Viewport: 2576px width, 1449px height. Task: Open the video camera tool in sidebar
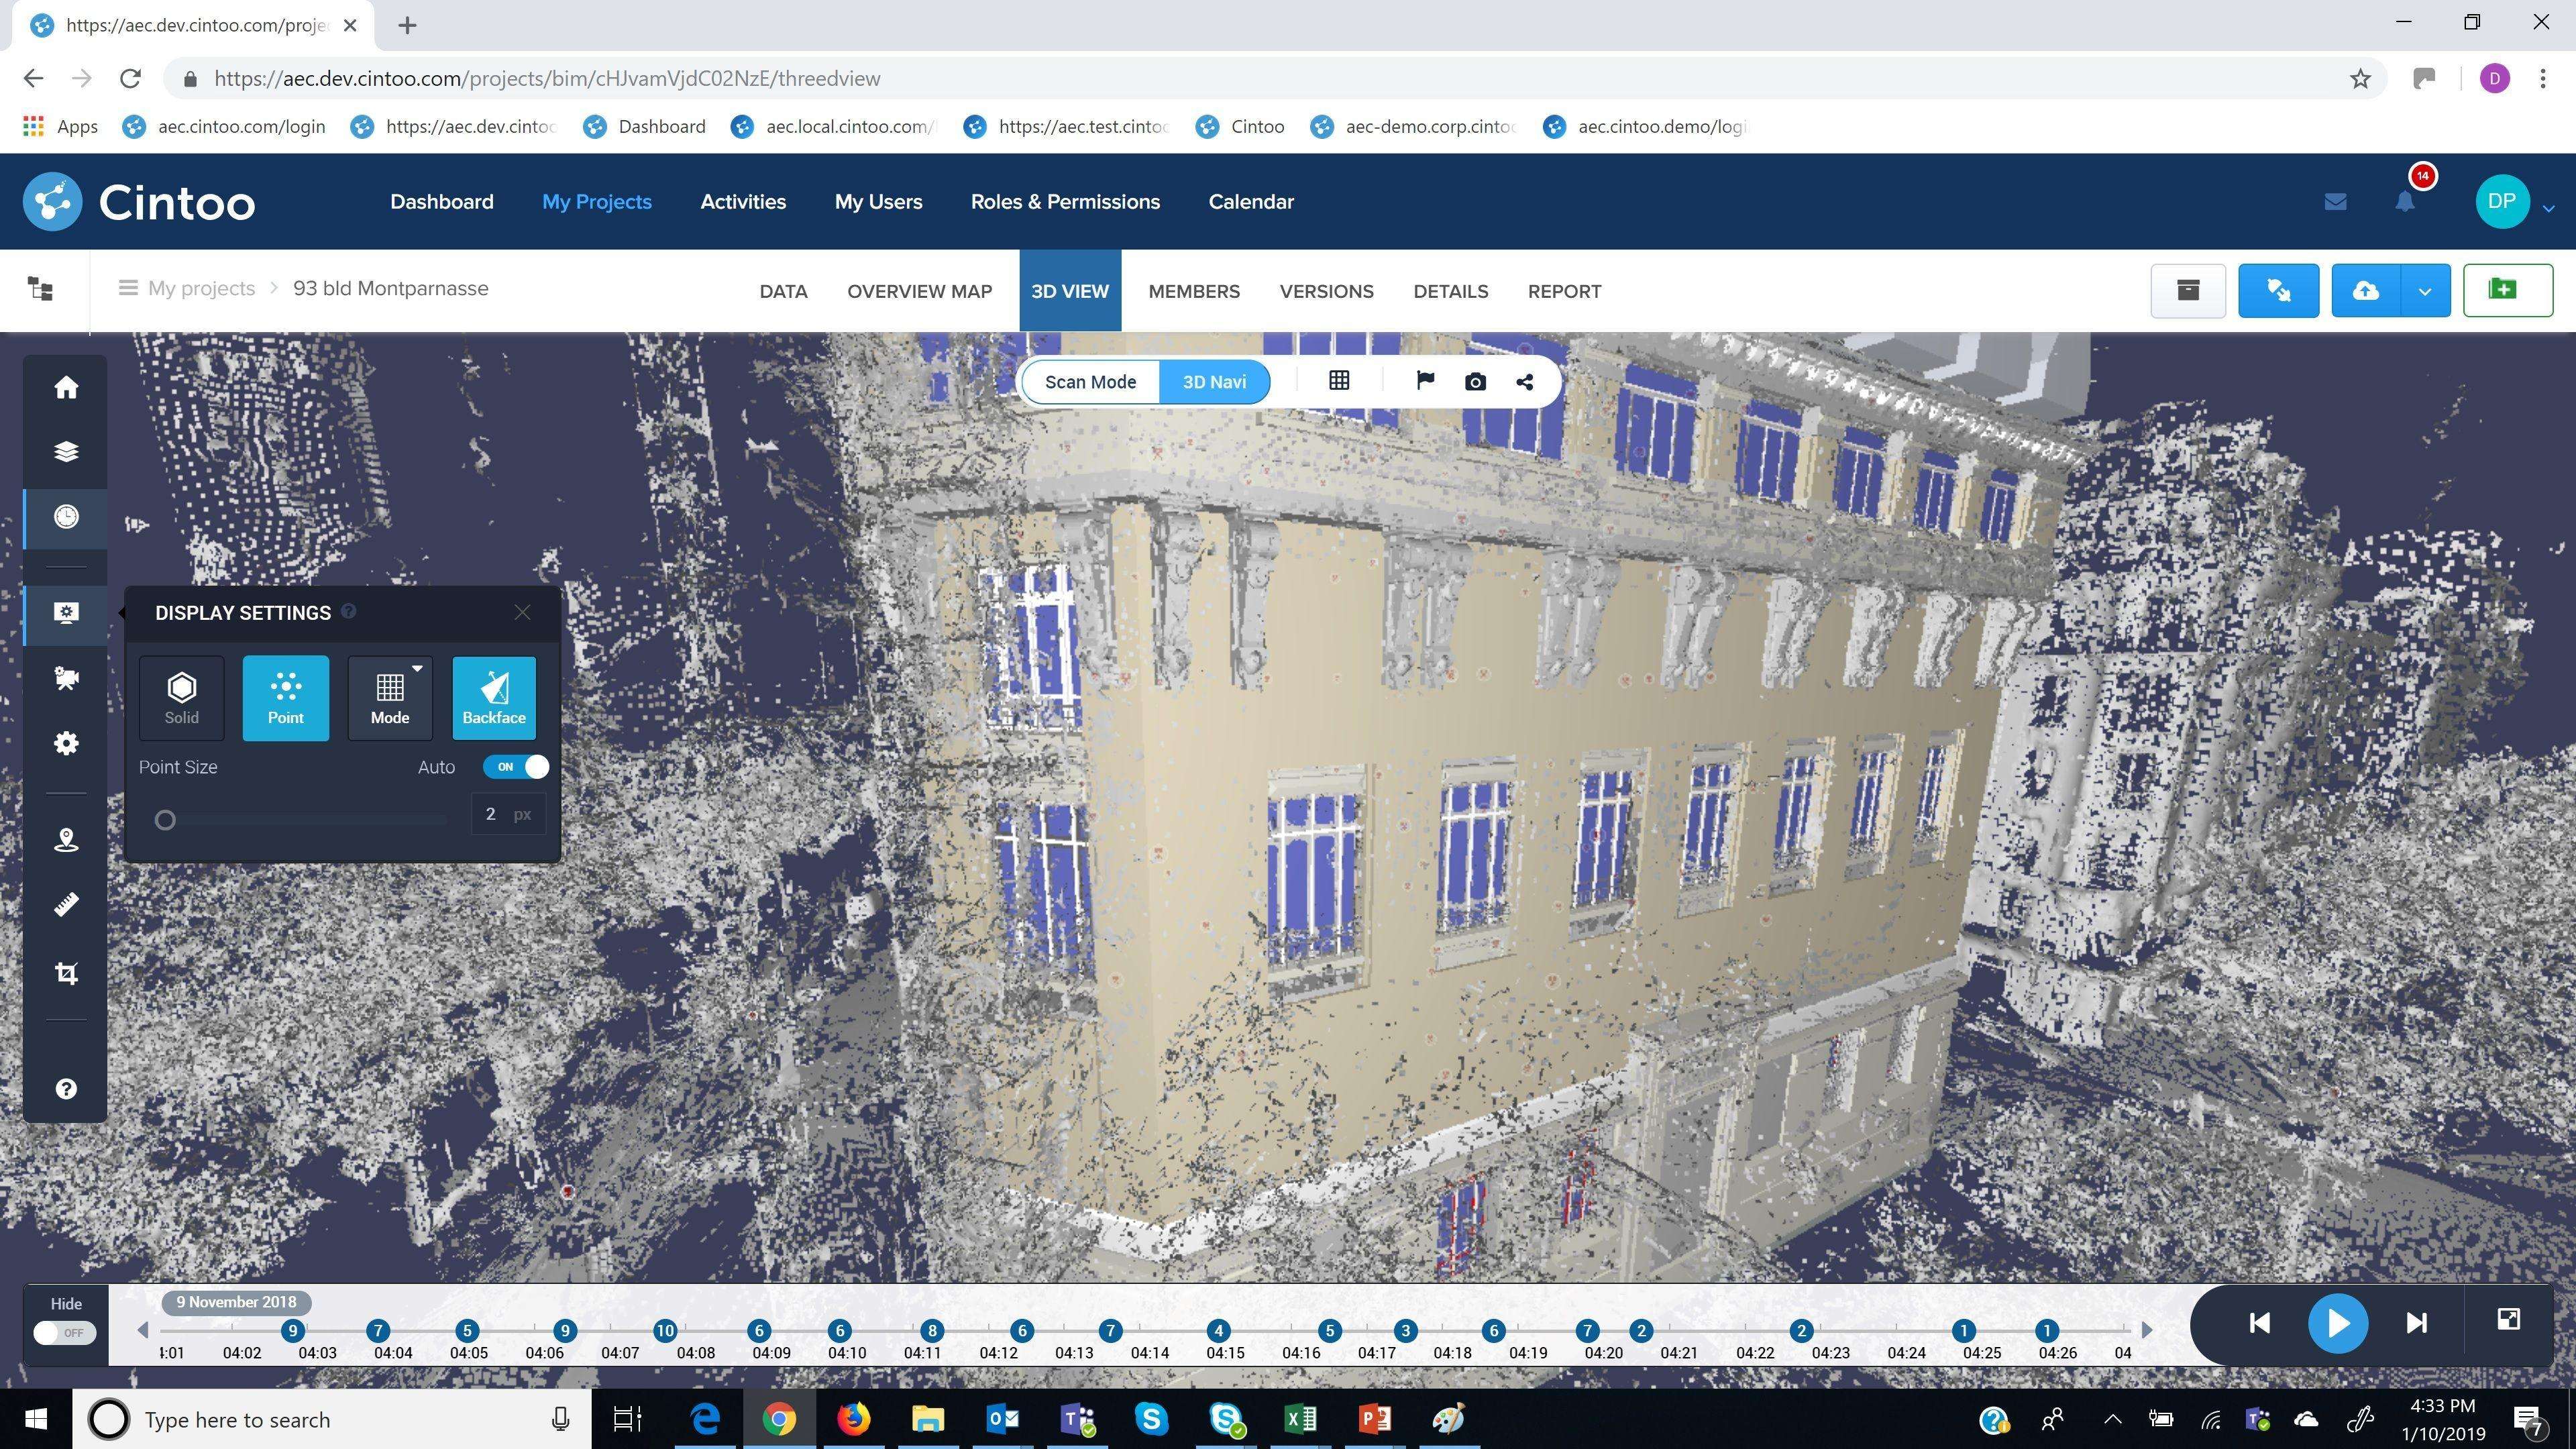tap(66, 679)
